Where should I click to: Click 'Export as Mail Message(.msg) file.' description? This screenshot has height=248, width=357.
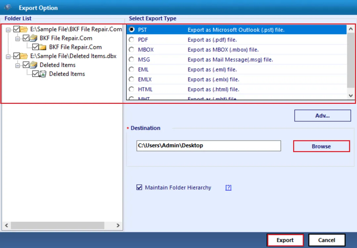point(230,60)
